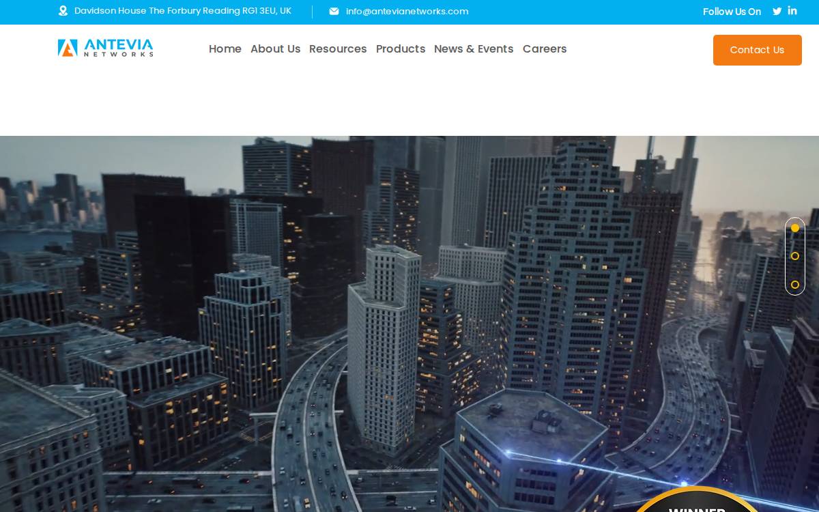The image size is (819, 512).
Task: Open the Twitter profile icon
Action: pyautogui.click(x=777, y=11)
